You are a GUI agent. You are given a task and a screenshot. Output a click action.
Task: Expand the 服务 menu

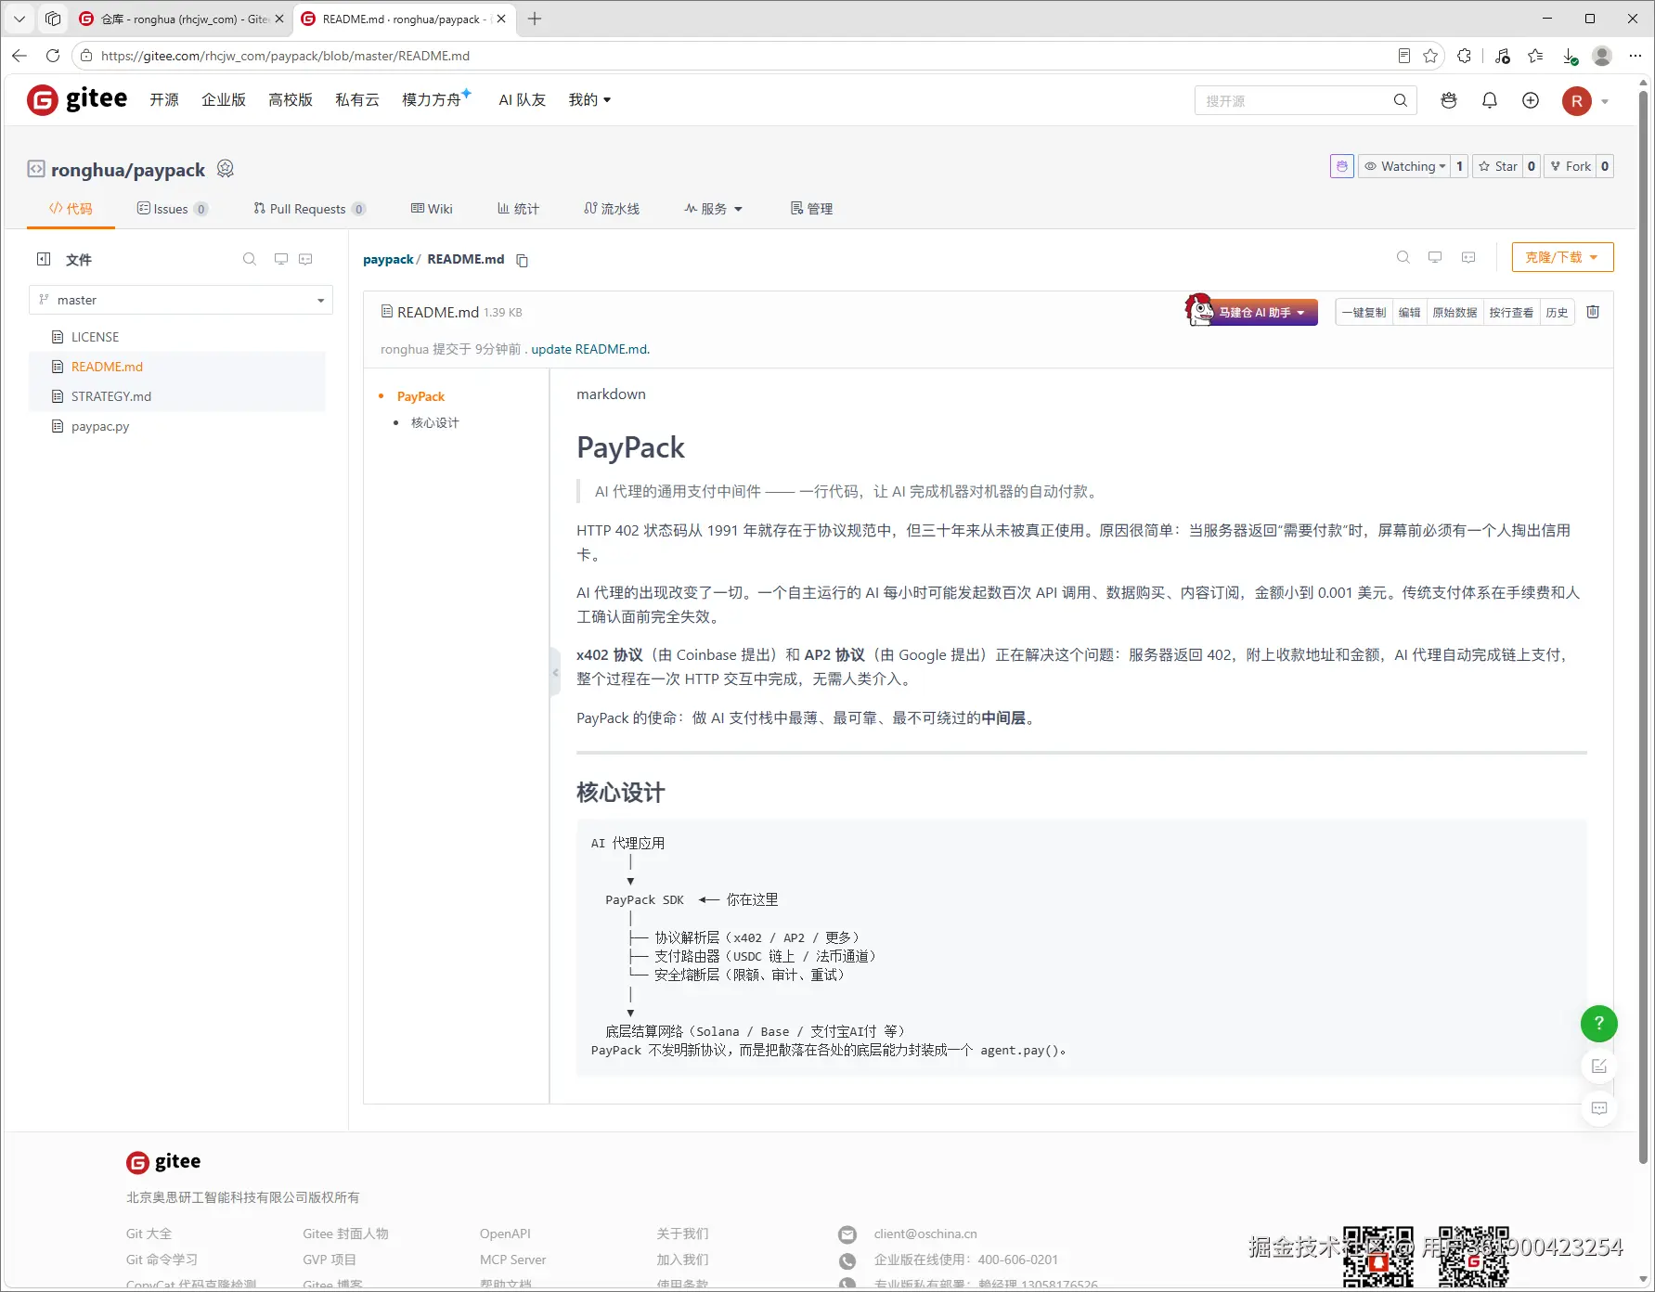coord(714,209)
